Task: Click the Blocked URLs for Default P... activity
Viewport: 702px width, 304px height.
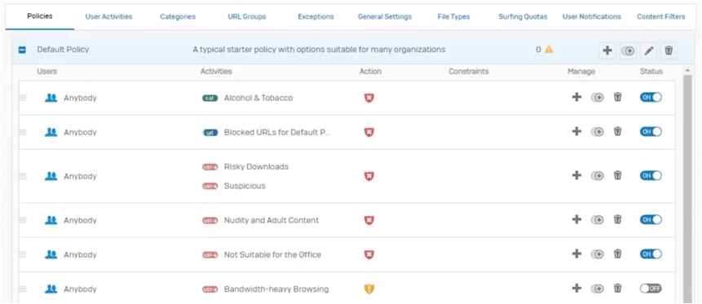Action: (277, 132)
